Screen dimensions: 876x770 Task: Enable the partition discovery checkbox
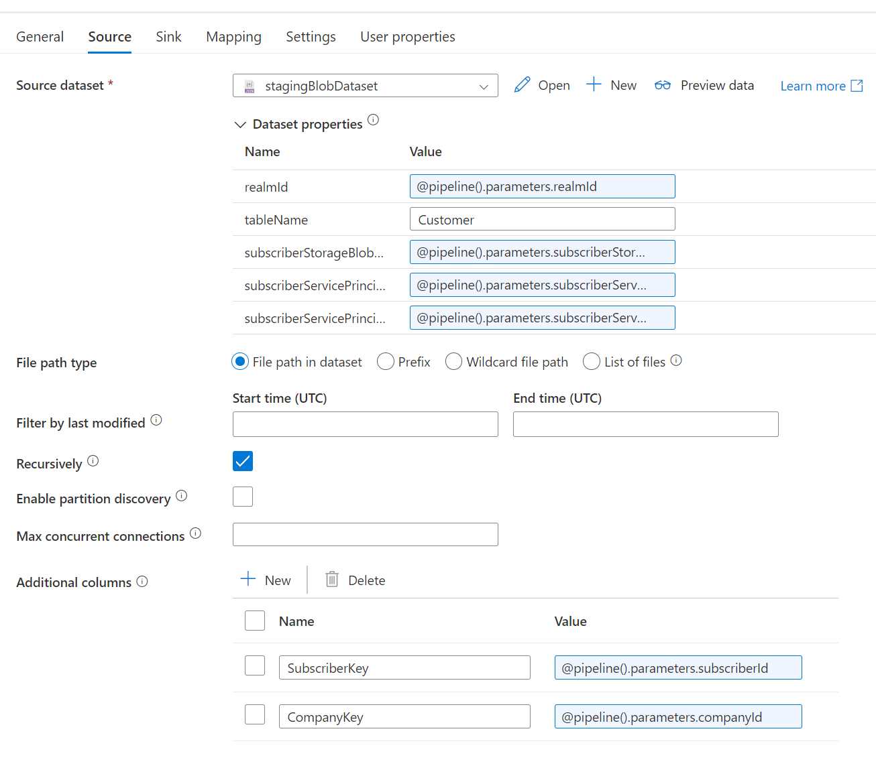(242, 496)
